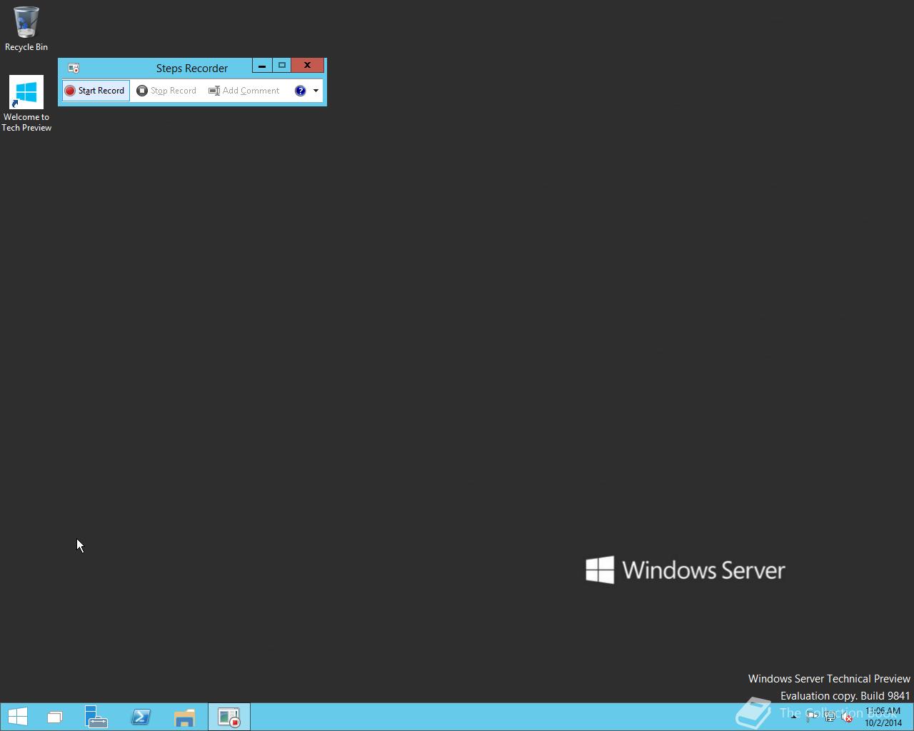Select the Welcome to Tech Preview shortcut

(26, 104)
